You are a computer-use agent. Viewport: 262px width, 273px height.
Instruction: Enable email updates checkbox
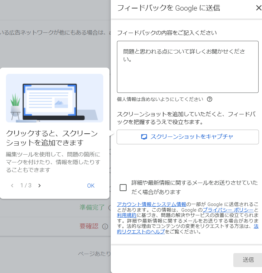click(123, 187)
